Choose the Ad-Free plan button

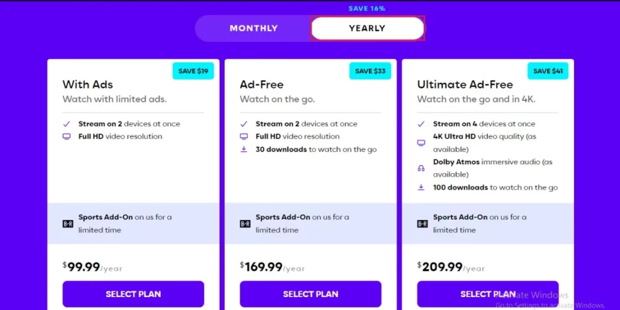click(310, 294)
